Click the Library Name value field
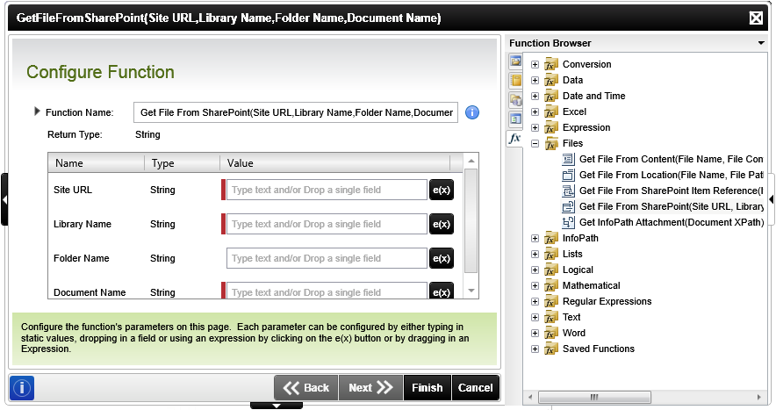 (x=327, y=224)
